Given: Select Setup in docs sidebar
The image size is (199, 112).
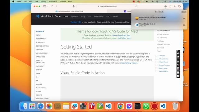Looking at the screenshot, I should click(x=39, y=35).
